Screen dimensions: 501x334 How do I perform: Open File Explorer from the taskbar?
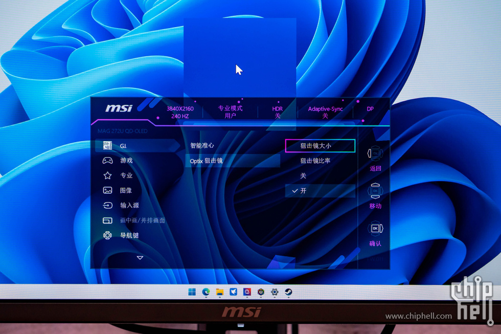[219, 292]
